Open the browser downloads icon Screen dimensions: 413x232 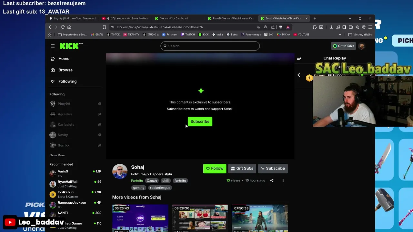click(331, 27)
